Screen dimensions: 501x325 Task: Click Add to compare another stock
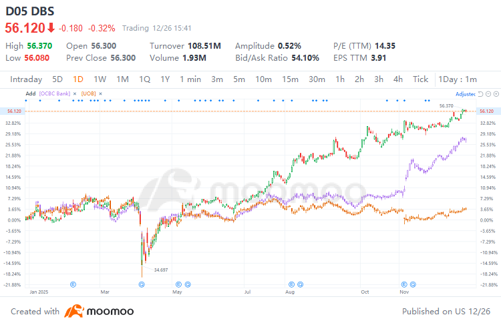coord(31,93)
